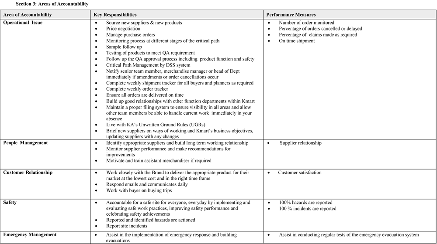Click 'Work with buyer on buying trips' bullet
The height and width of the screenshot is (244, 437).
[139, 190]
